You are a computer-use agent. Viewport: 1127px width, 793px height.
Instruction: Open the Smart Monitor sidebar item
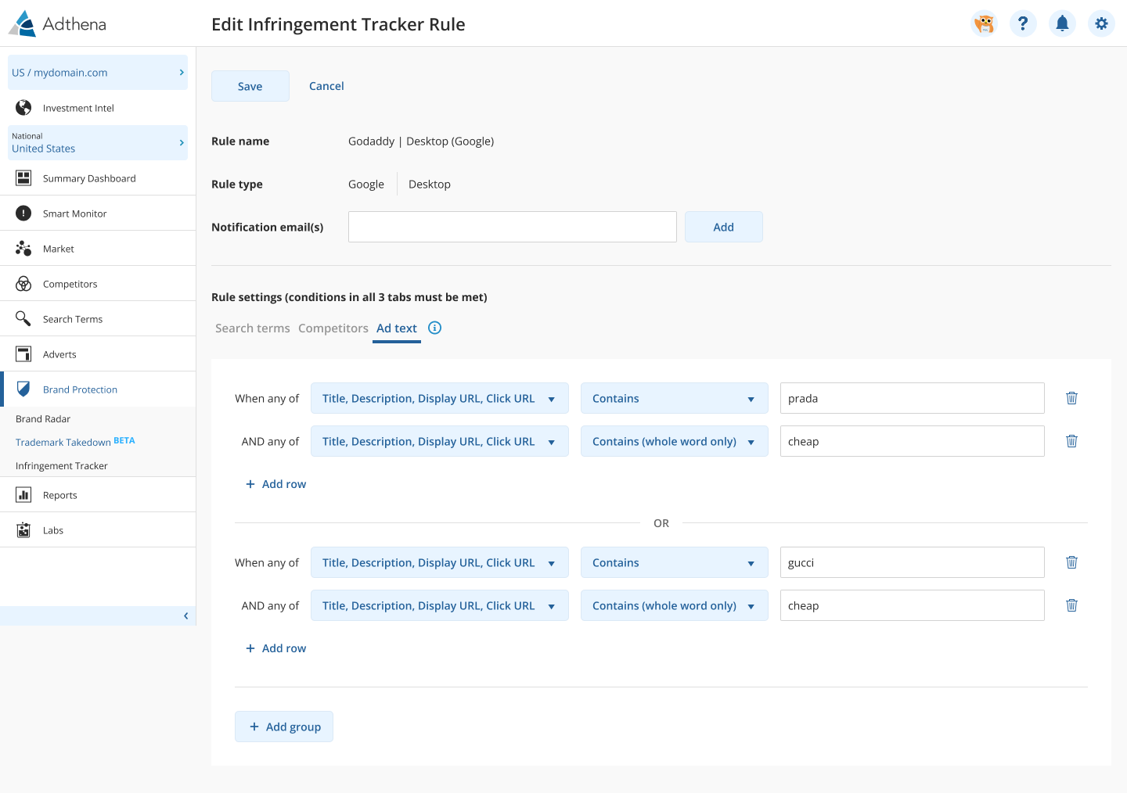[x=74, y=213]
